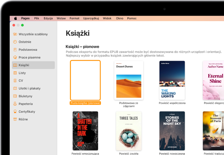Open the Wstaw menu
The image size is (224, 155).
(x=61, y=18)
